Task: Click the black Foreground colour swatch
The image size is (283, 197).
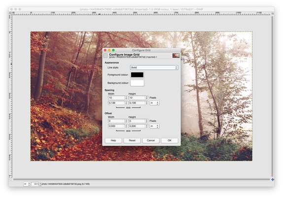Action: point(137,75)
